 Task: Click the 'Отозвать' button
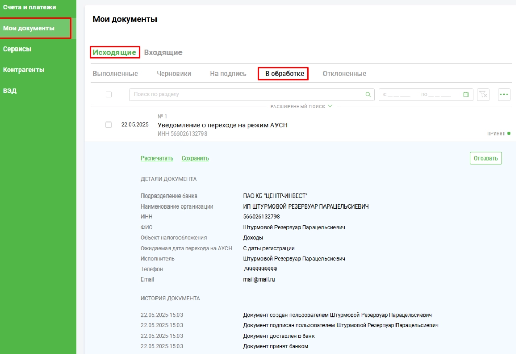pos(485,158)
